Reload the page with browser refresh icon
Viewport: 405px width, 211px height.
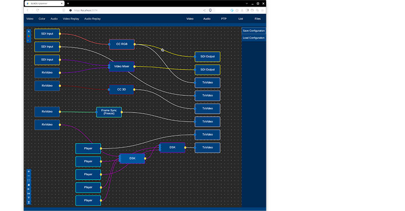(37, 10)
